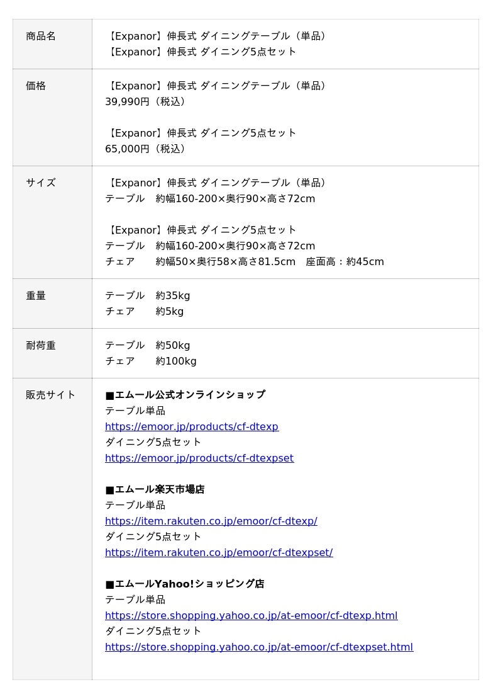
Task: Click the サイズ row header
Action: (x=41, y=183)
